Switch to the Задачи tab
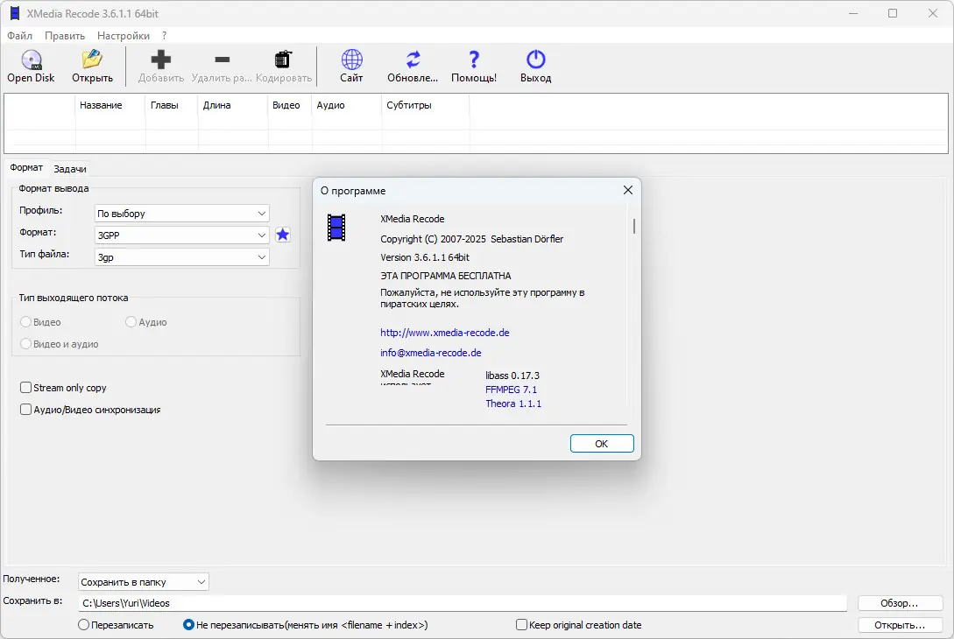This screenshot has height=639, width=954. point(70,169)
